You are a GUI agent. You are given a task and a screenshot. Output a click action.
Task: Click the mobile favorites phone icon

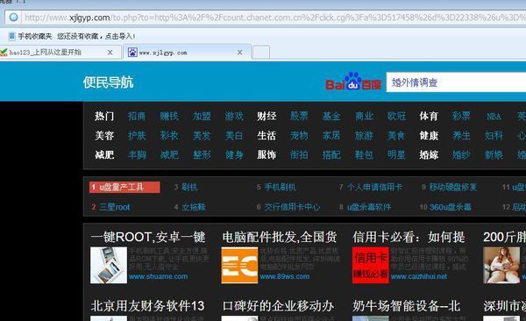point(11,36)
